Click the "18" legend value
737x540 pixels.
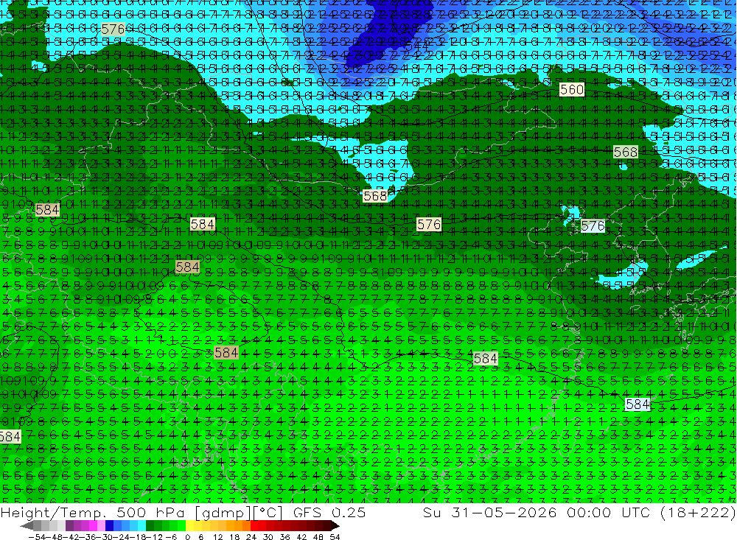tap(234, 537)
